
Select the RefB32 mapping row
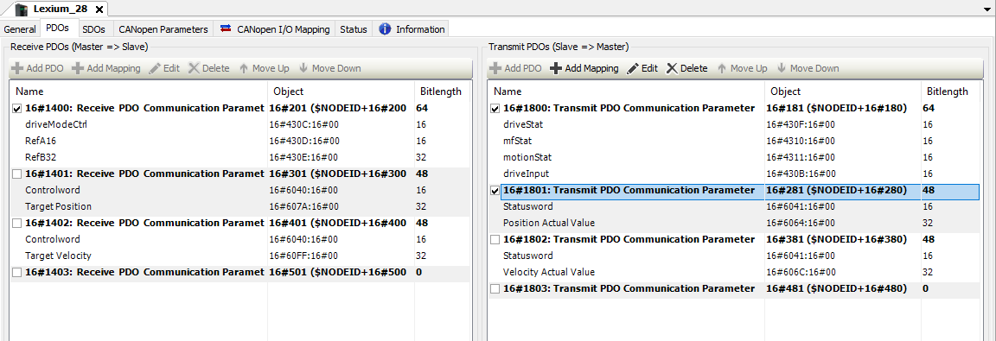coord(241,157)
